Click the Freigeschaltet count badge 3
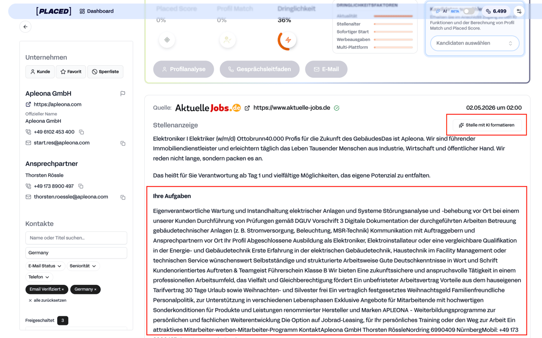 click(x=62, y=321)
